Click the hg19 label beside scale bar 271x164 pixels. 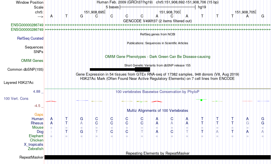click(202, 7)
